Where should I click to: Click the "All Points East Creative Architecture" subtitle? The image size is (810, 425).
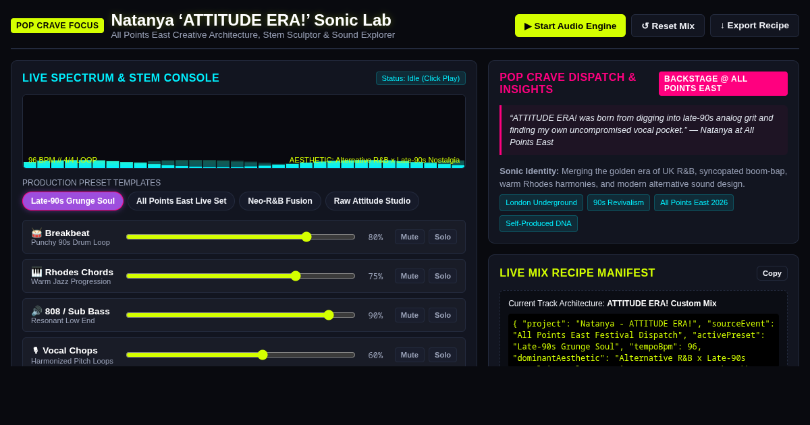pyautogui.click(x=253, y=35)
